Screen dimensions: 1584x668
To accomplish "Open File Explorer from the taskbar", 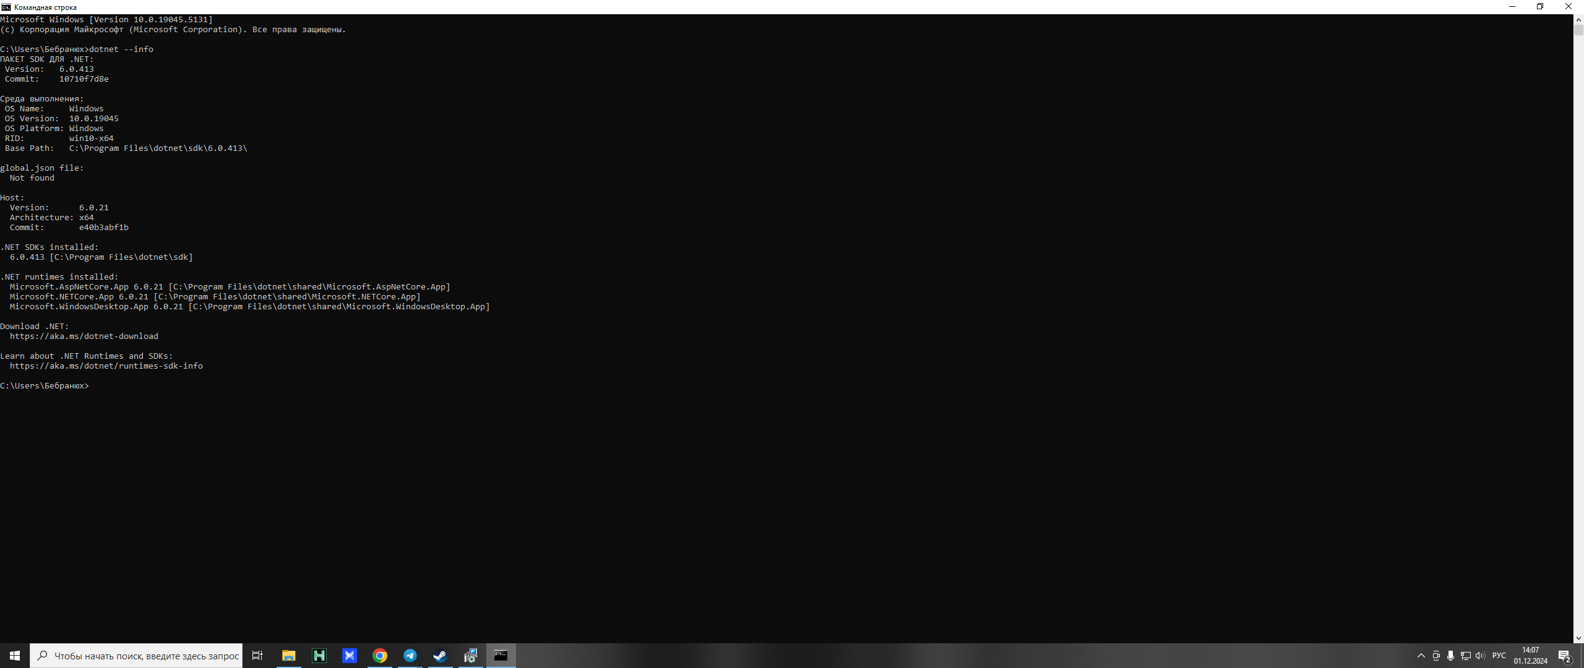I will pos(288,656).
